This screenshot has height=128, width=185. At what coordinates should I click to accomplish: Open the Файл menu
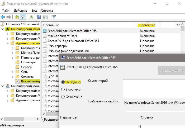[6, 11]
